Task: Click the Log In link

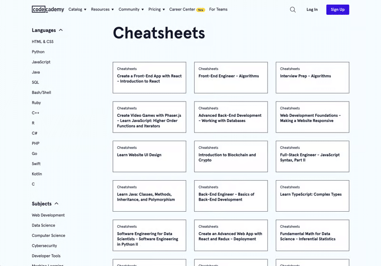Action: 312,10
